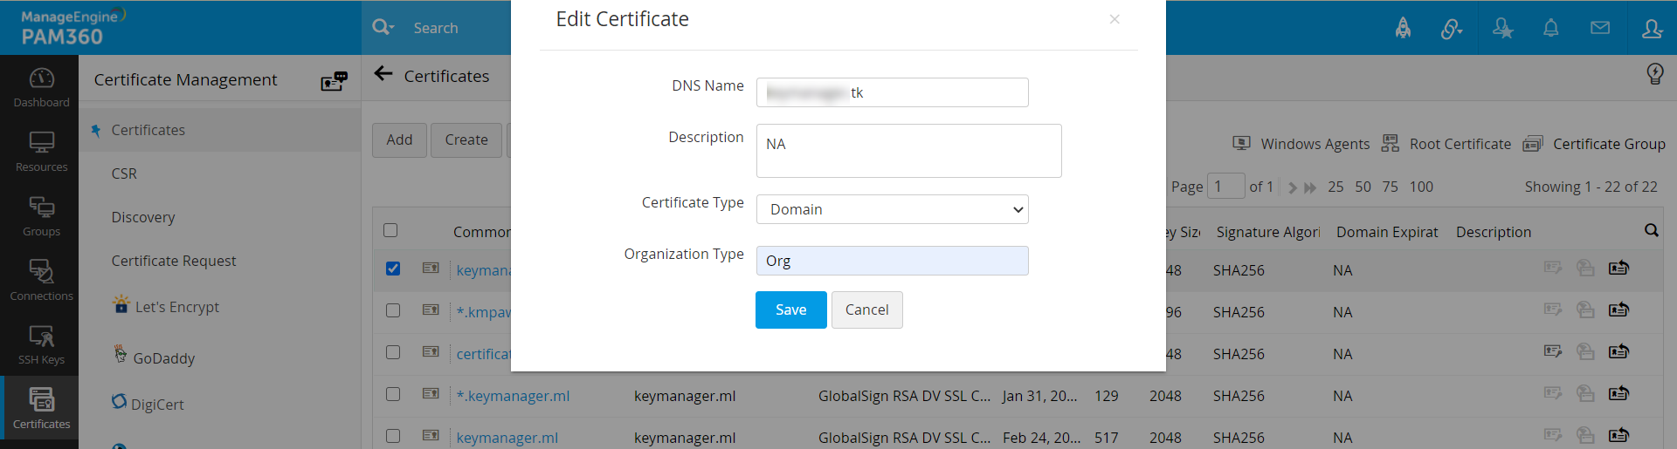Screen dimensions: 1677x449
Task: Close the Edit Certificate dialog with X
Action: [1114, 19]
